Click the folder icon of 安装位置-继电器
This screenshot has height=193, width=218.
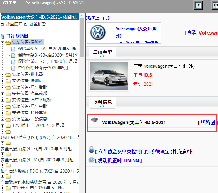coord(8,75)
